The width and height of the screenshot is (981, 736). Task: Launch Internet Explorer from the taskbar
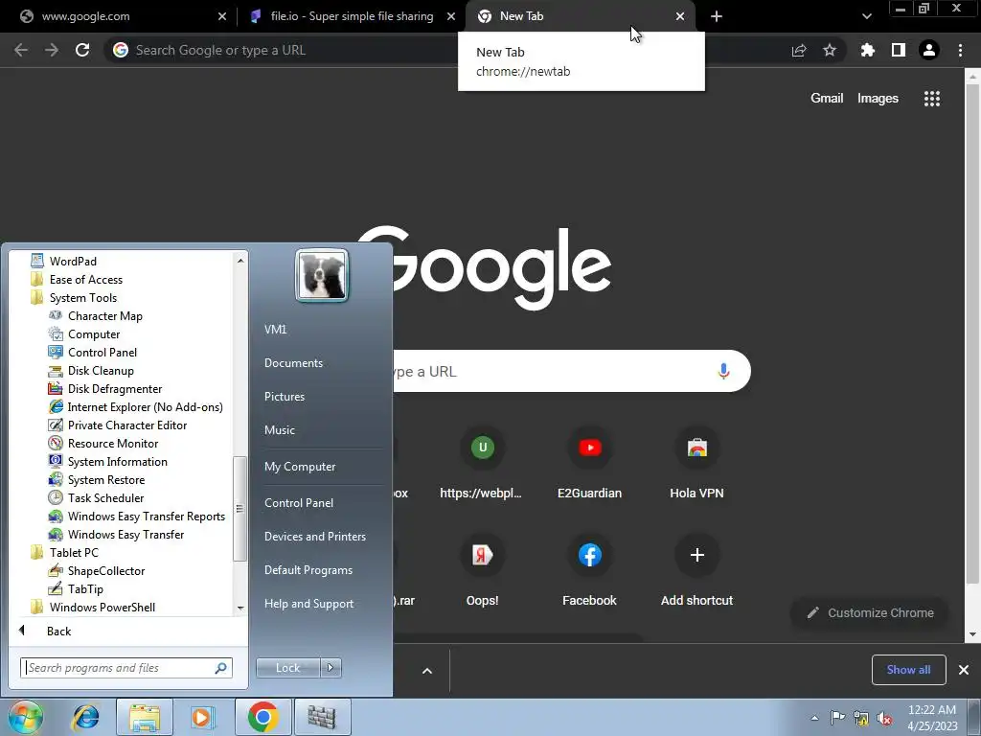pyautogui.click(x=85, y=717)
